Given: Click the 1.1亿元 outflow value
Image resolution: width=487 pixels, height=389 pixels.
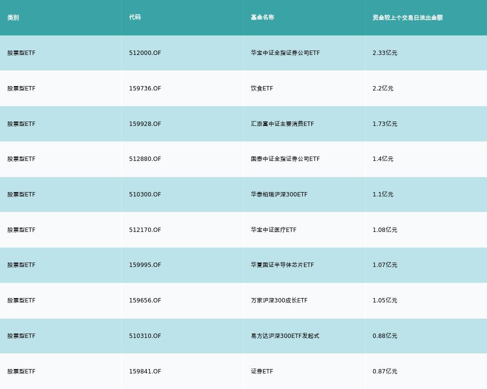Looking at the screenshot, I should [383, 194].
